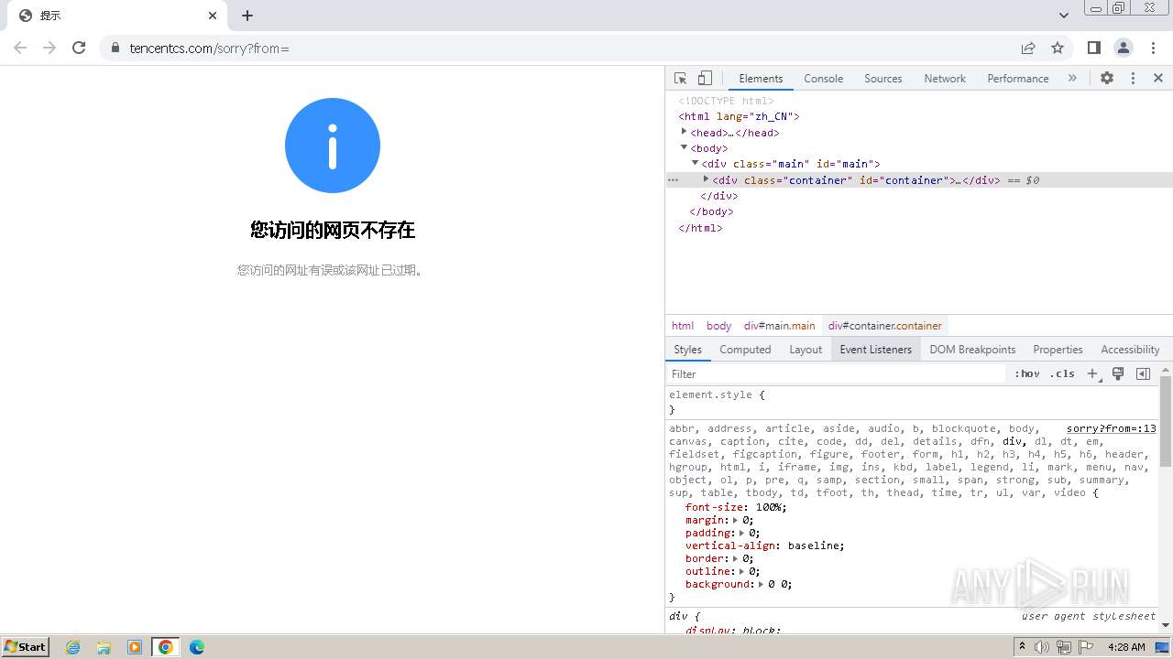The image size is (1173, 659).
Task: Open the Windows Start menu
Action: (25, 646)
